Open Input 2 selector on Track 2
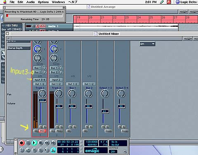Viewport: 198px width, 155px height. coord(57,80)
